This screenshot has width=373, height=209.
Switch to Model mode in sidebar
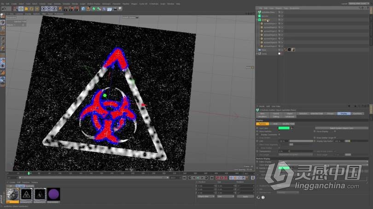3,22
